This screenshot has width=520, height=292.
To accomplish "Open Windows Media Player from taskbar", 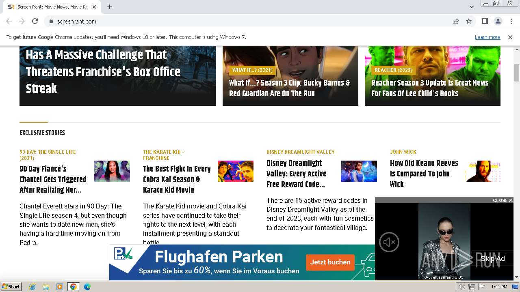I will click(60, 287).
